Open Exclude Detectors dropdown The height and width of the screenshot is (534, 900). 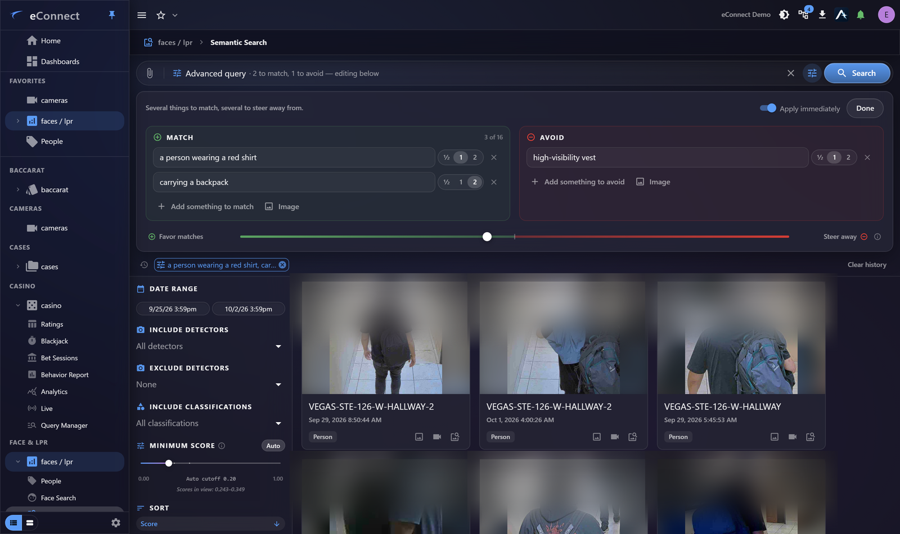(x=209, y=384)
